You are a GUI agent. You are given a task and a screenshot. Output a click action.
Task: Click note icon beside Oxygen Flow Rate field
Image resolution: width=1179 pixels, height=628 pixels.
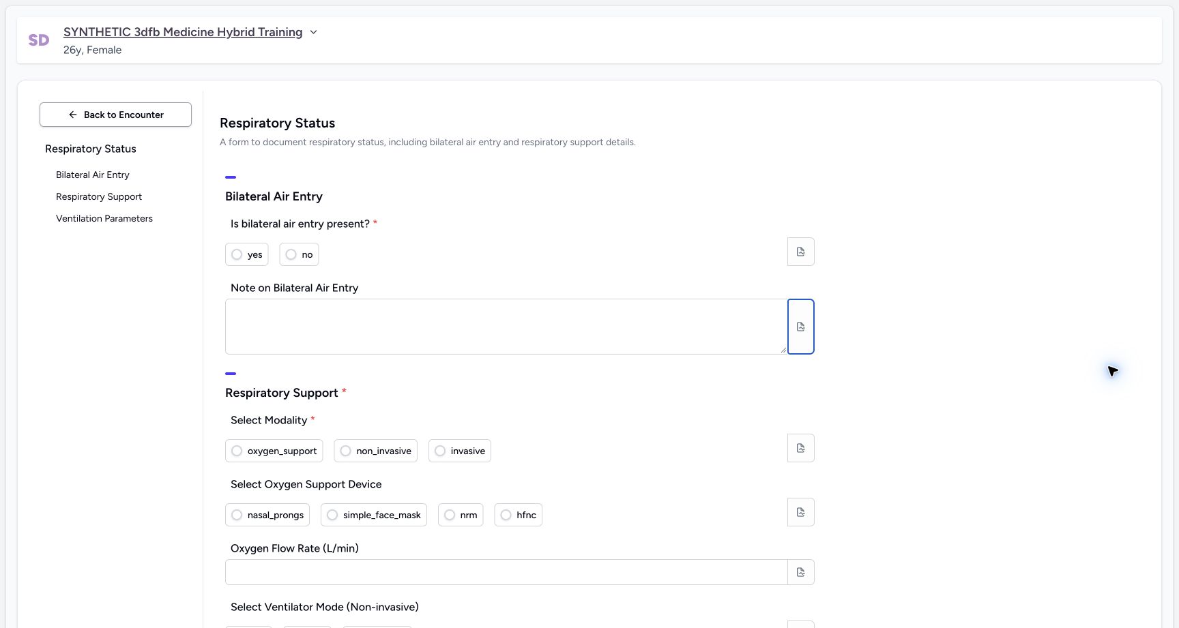(x=800, y=572)
